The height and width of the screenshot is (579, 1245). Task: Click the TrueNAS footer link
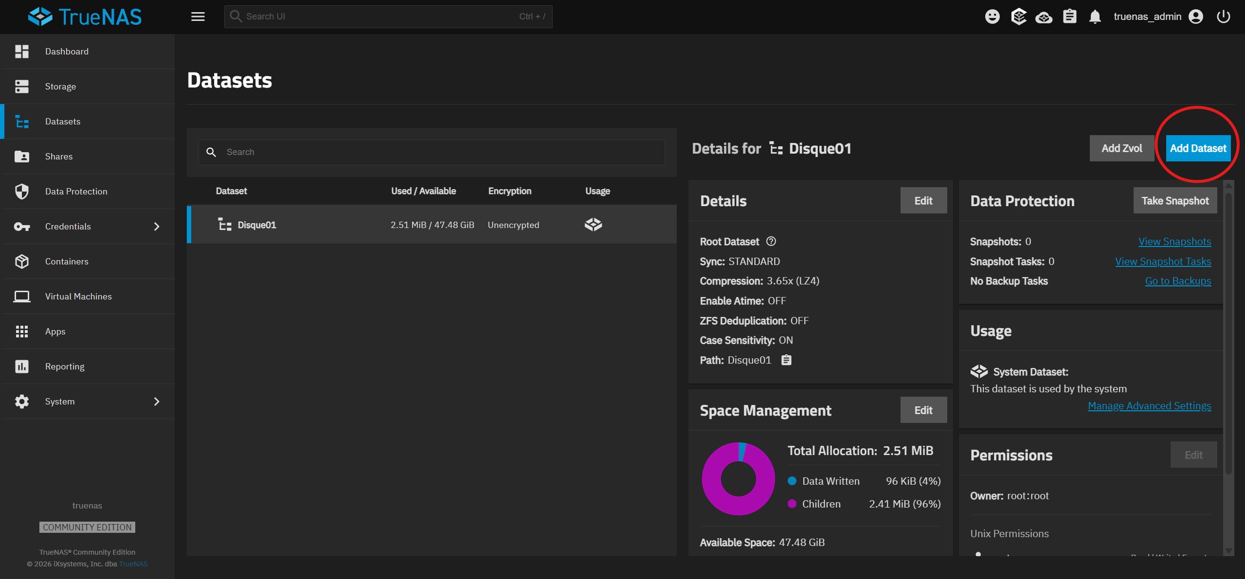(133, 564)
